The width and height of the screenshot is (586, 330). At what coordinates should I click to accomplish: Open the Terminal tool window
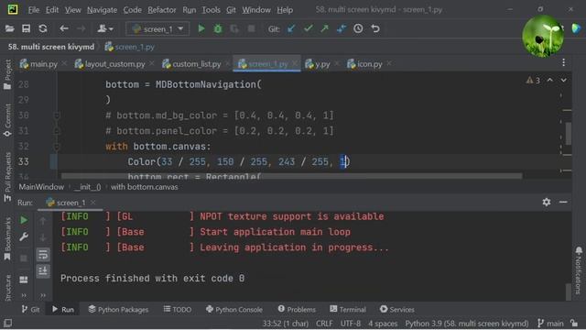348,310
